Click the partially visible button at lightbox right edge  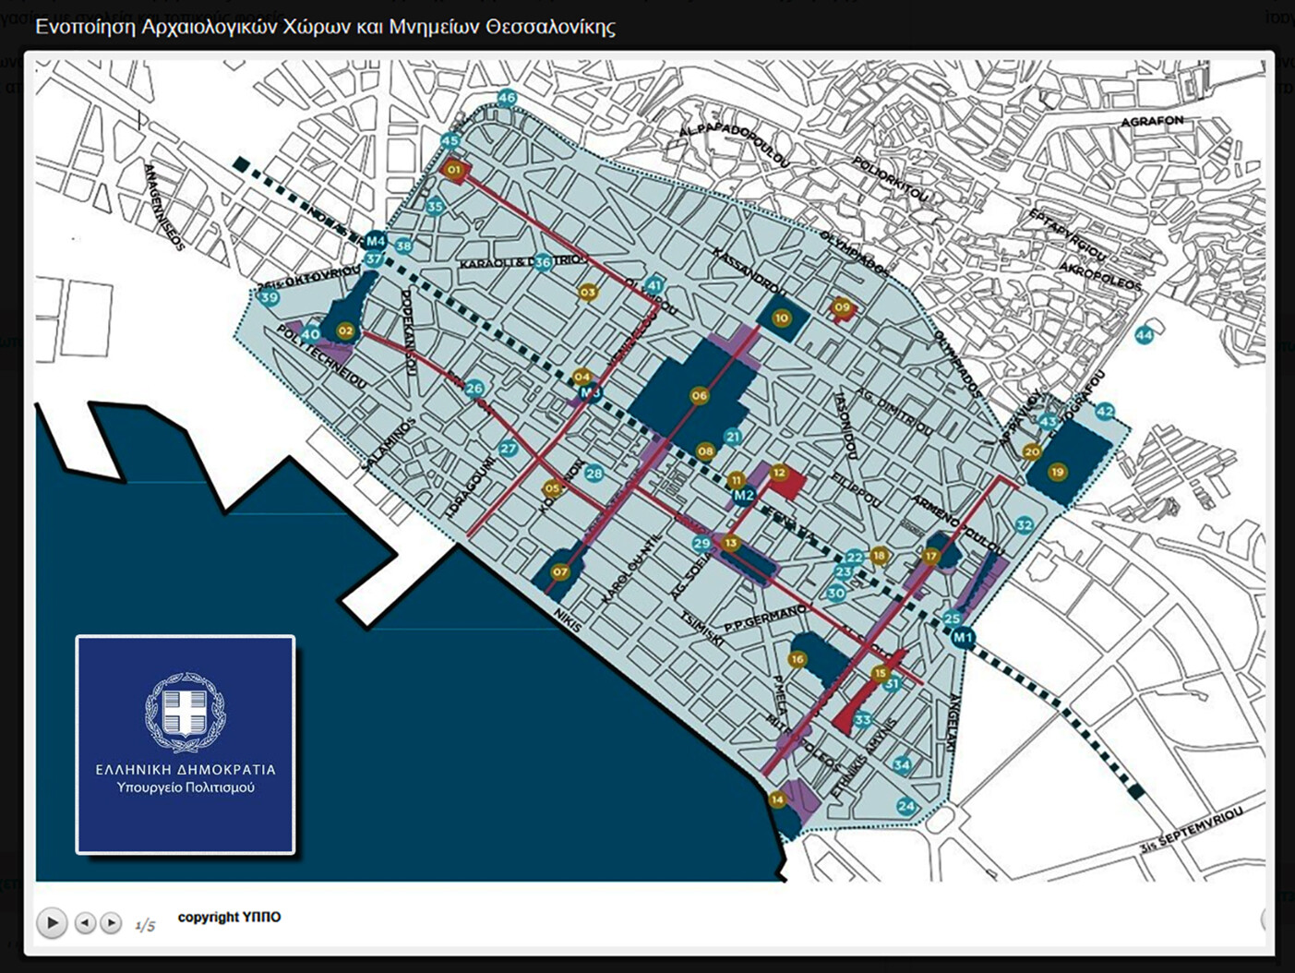click(x=1266, y=918)
